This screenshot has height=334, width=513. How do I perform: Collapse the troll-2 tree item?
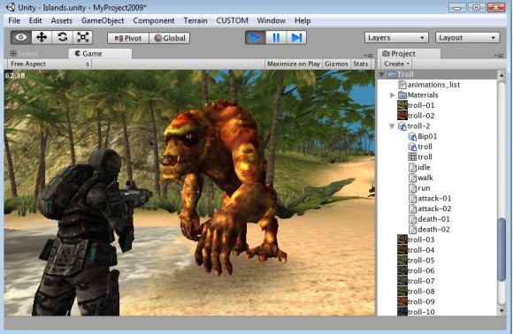coord(392,125)
